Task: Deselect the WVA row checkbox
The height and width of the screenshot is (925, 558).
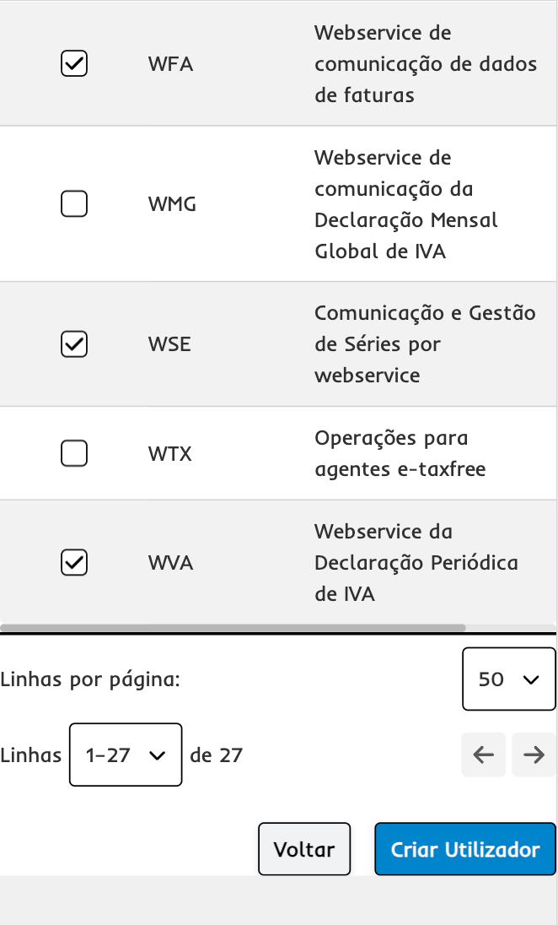Action: point(74,562)
